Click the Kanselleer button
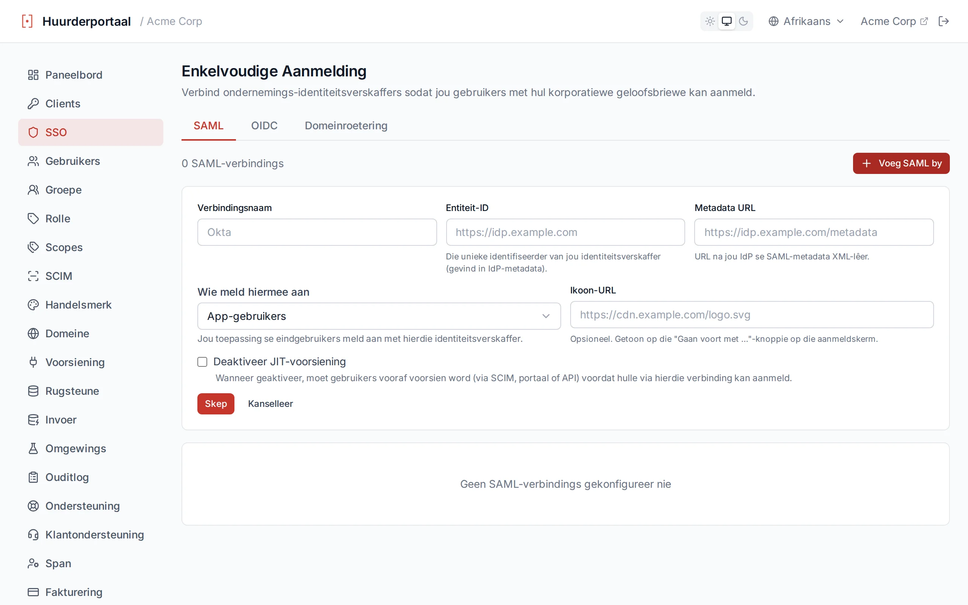Image resolution: width=968 pixels, height=605 pixels. click(270, 404)
